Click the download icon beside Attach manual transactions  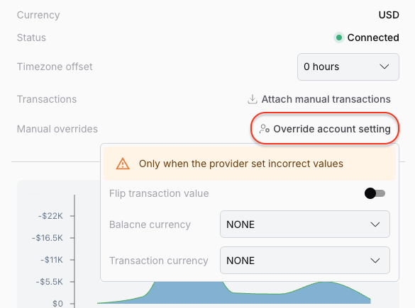click(x=253, y=99)
